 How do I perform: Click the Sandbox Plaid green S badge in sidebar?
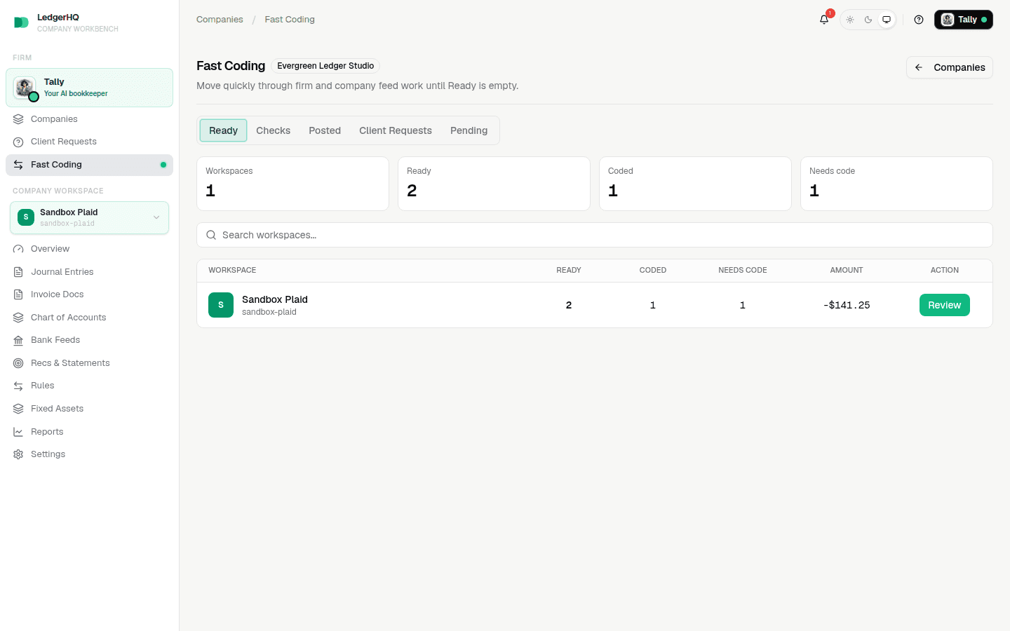click(26, 217)
